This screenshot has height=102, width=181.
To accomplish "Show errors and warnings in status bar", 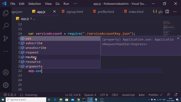I will [10, 95].
